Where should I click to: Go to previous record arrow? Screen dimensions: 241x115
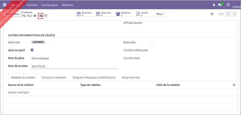228,14
